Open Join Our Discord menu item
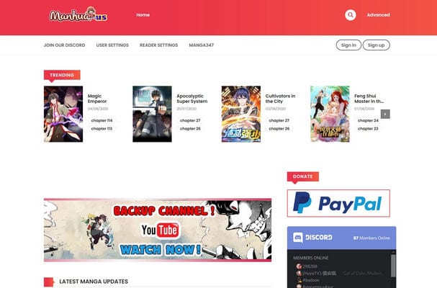 click(x=64, y=45)
